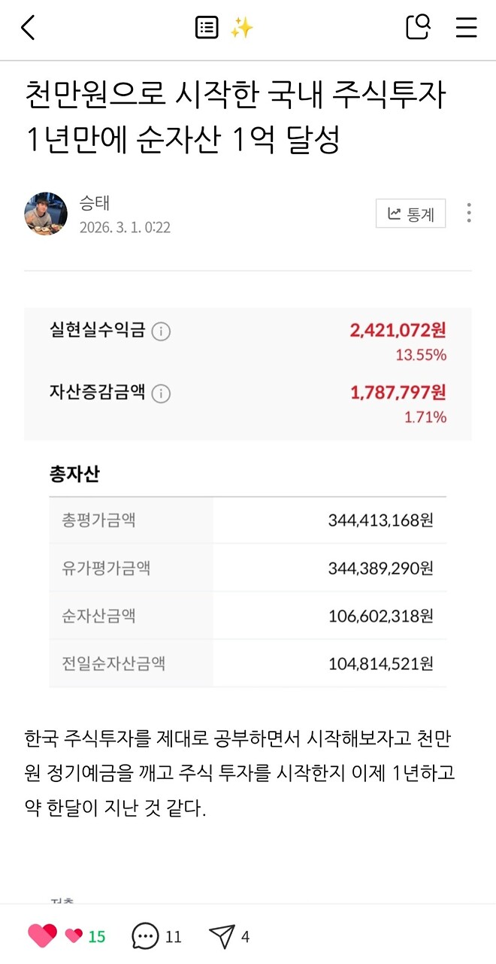Open the hamburger menu at top right
Viewport: 496px width, 964px height.
point(466,28)
